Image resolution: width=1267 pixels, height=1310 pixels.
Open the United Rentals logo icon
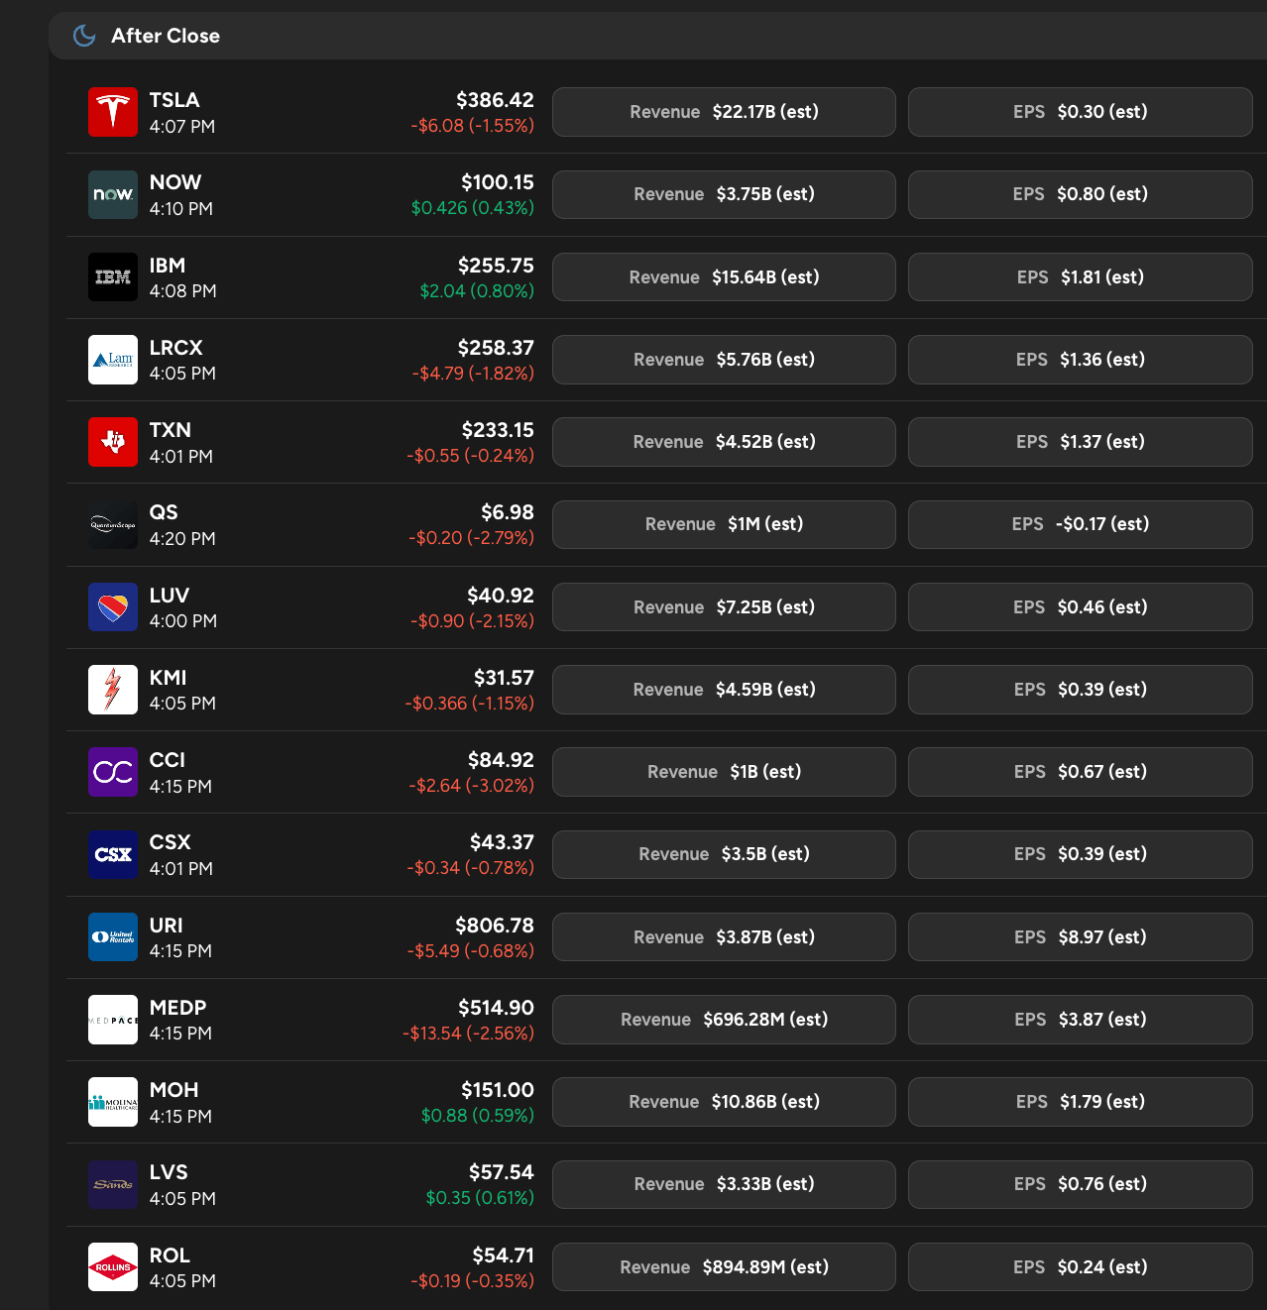[113, 937]
